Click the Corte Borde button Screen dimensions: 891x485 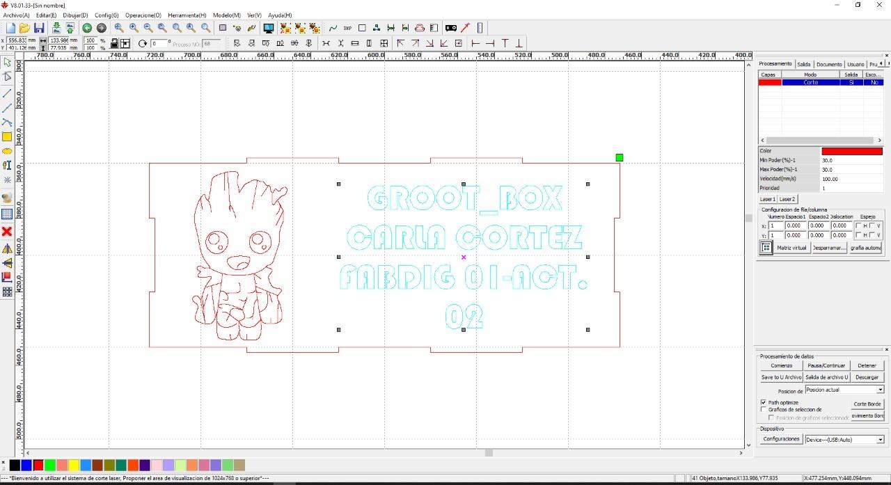coord(867,404)
